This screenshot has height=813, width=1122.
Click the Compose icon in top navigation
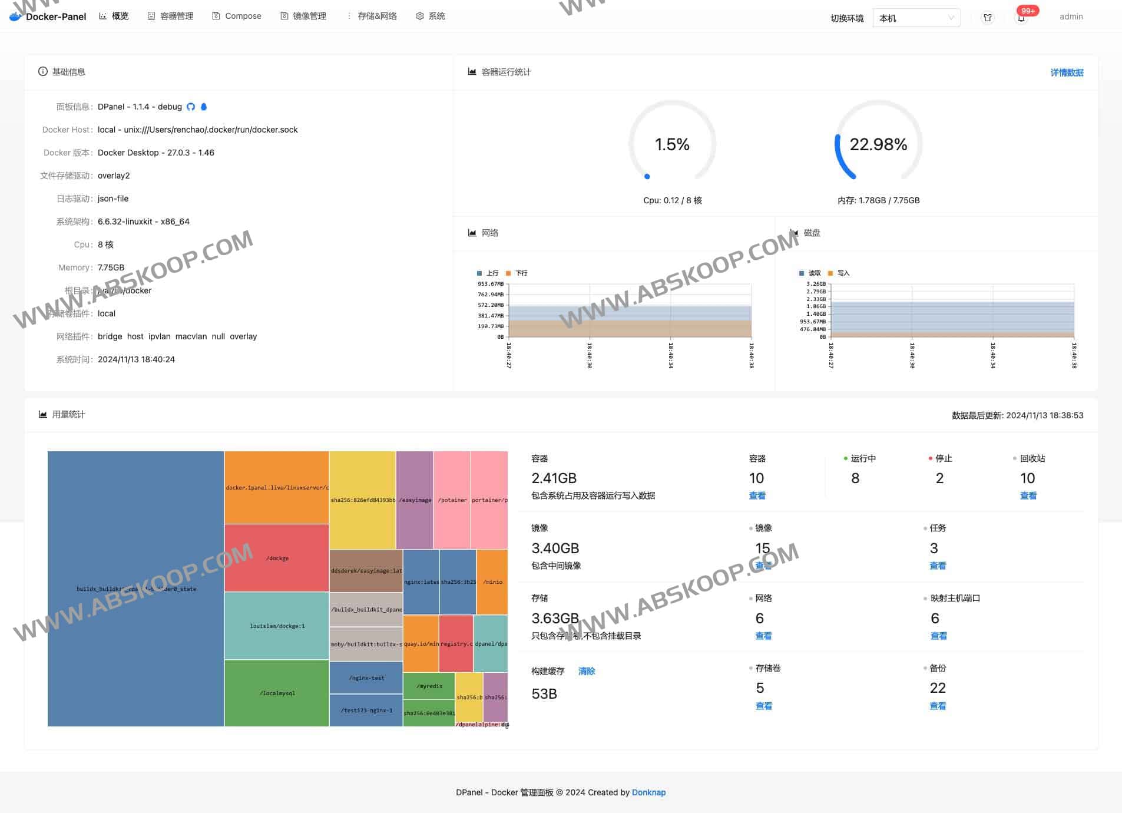tap(216, 16)
